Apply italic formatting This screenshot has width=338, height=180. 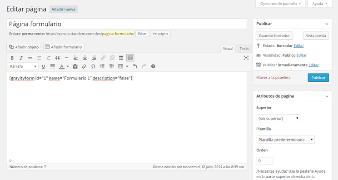coord(21,58)
